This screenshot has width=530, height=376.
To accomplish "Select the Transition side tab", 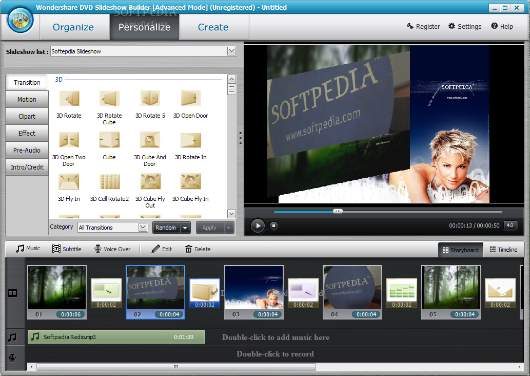I will 27,82.
